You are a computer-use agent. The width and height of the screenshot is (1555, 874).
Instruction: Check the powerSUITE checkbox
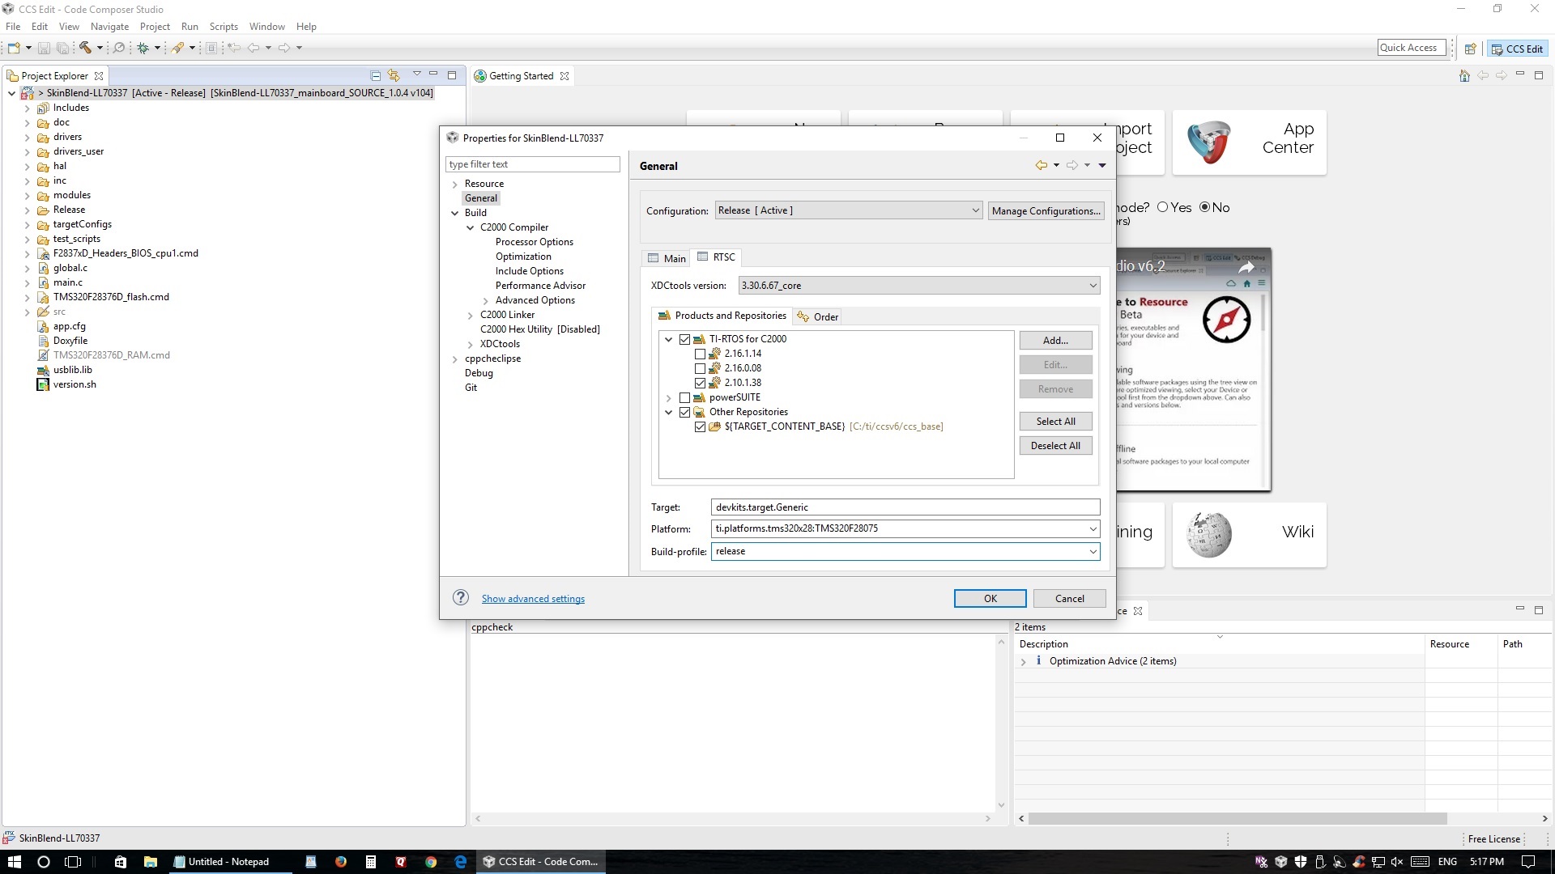click(685, 397)
